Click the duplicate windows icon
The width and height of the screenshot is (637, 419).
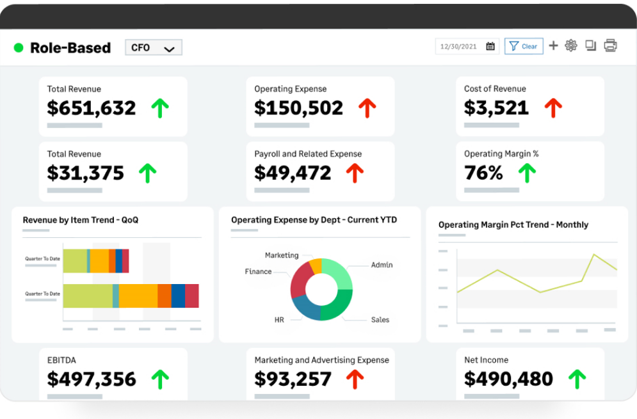[x=590, y=45]
